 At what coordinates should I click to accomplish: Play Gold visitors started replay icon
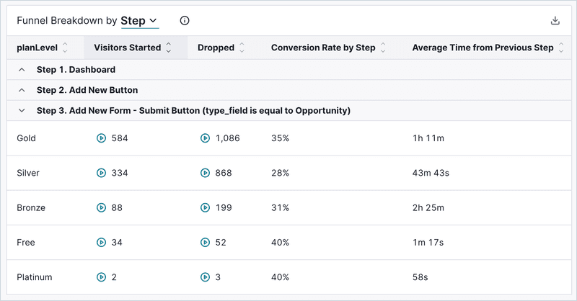pos(102,138)
